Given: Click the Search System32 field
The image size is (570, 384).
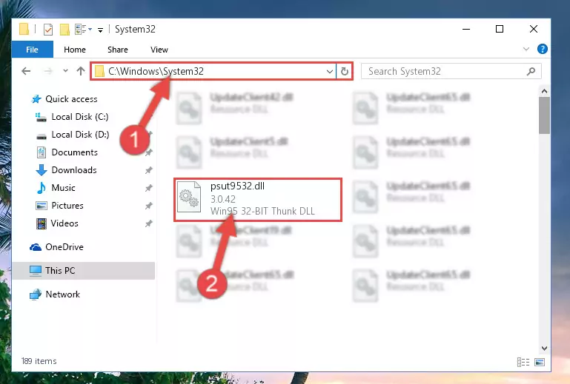Looking at the screenshot, I should pyautogui.click(x=451, y=71).
